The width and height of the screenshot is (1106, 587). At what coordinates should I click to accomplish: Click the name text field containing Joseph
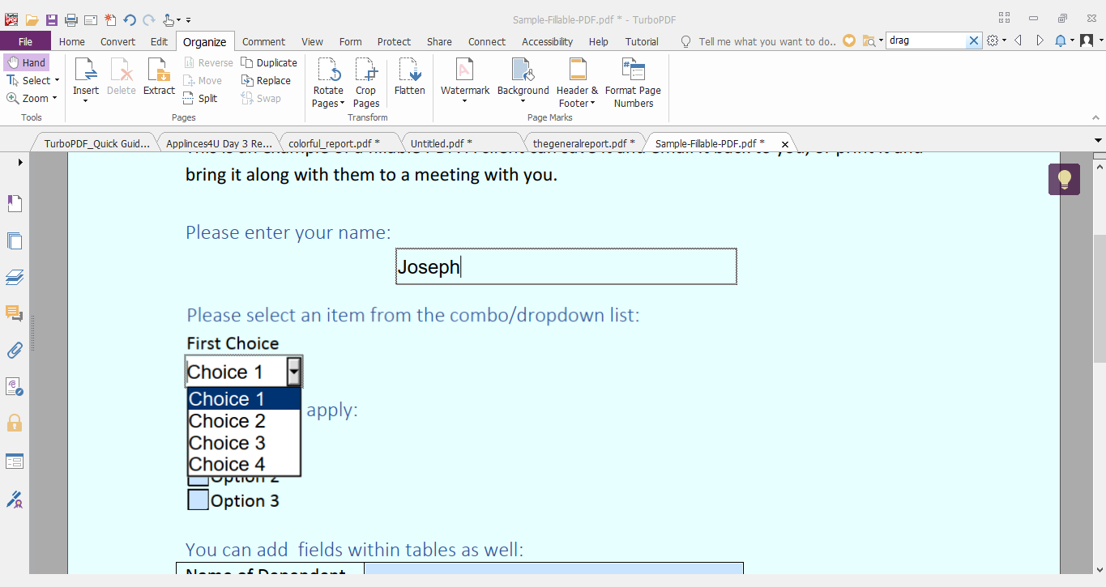click(566, 267)
